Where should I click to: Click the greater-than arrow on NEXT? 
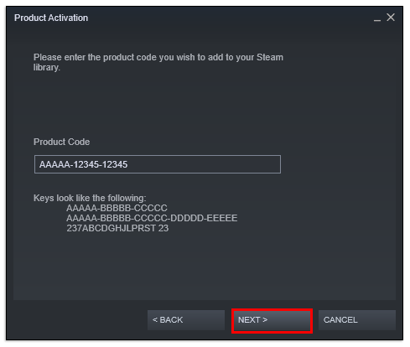pyautogui.click(x=265, y=320)
